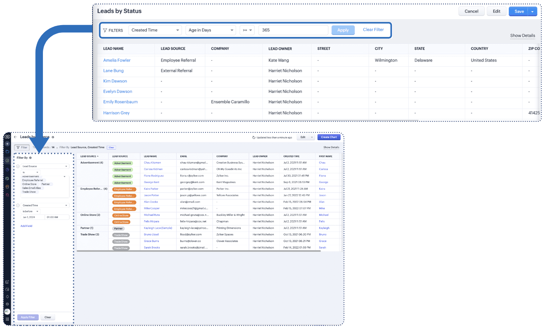Click the funnel Filter button in lower report
The height and width of the screenshot is (334, 543).
[x=22, y=147]
